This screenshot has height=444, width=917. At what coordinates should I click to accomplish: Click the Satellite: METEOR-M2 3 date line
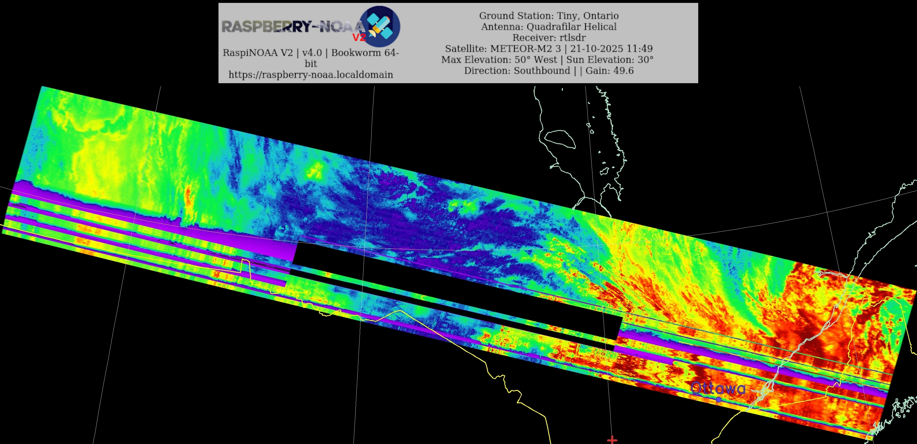pyautogui.click(x=549, y=49)
